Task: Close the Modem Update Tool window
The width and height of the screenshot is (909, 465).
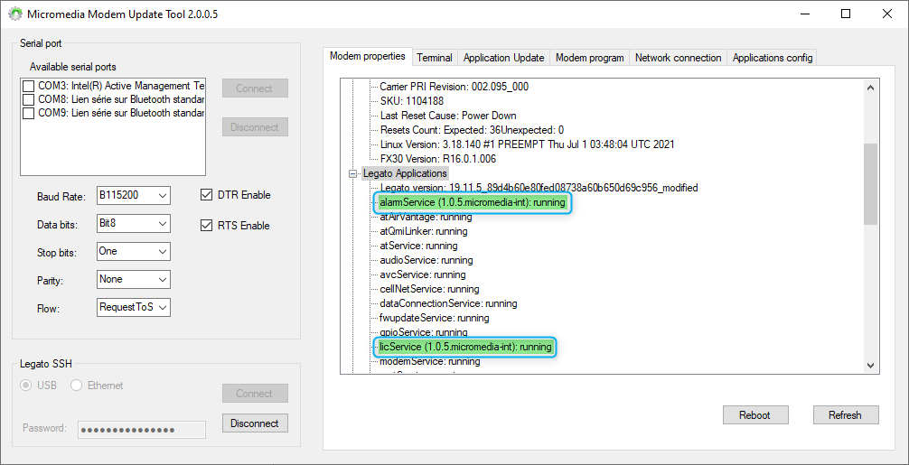Action: coord(887,14)
